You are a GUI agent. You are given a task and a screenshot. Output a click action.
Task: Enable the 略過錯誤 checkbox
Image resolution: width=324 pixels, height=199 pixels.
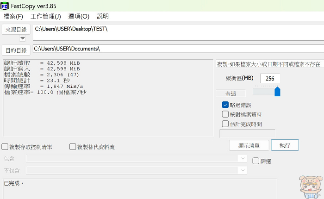[225, 105]
